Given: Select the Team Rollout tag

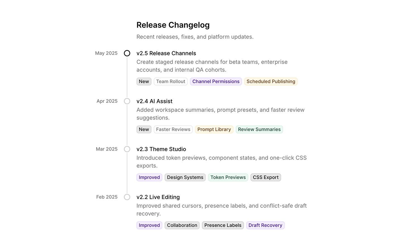Looking at the screenshot, I should click(171, 81).
